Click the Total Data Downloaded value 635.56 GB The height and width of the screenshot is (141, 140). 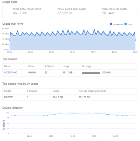point(65,13)
